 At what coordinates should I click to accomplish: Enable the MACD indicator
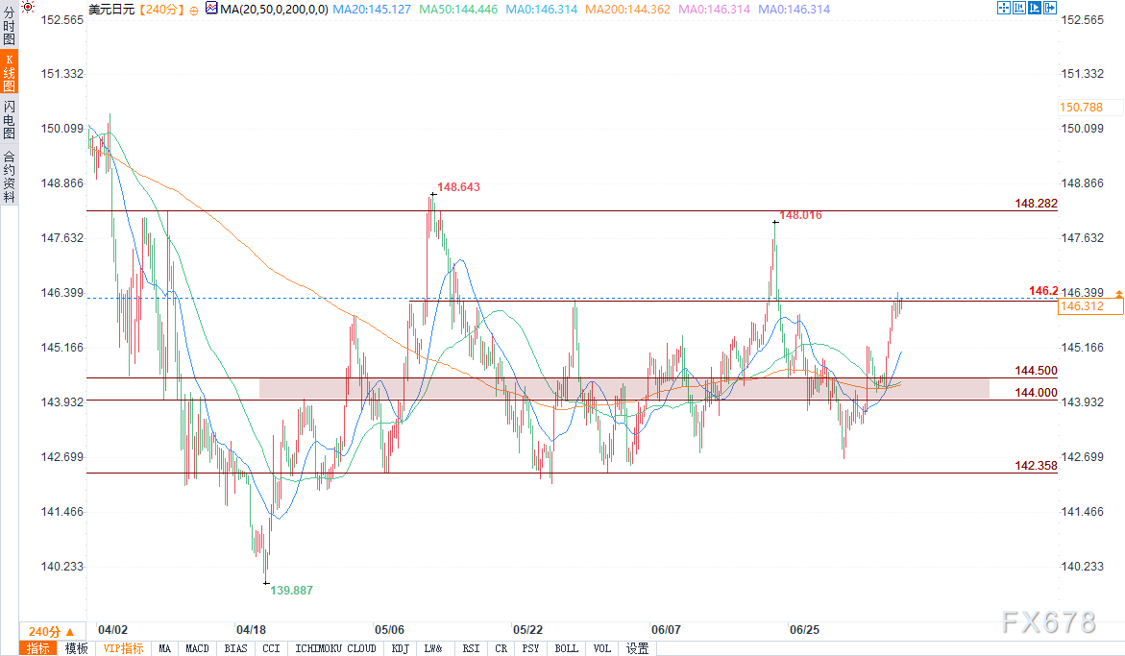(197, 648)
